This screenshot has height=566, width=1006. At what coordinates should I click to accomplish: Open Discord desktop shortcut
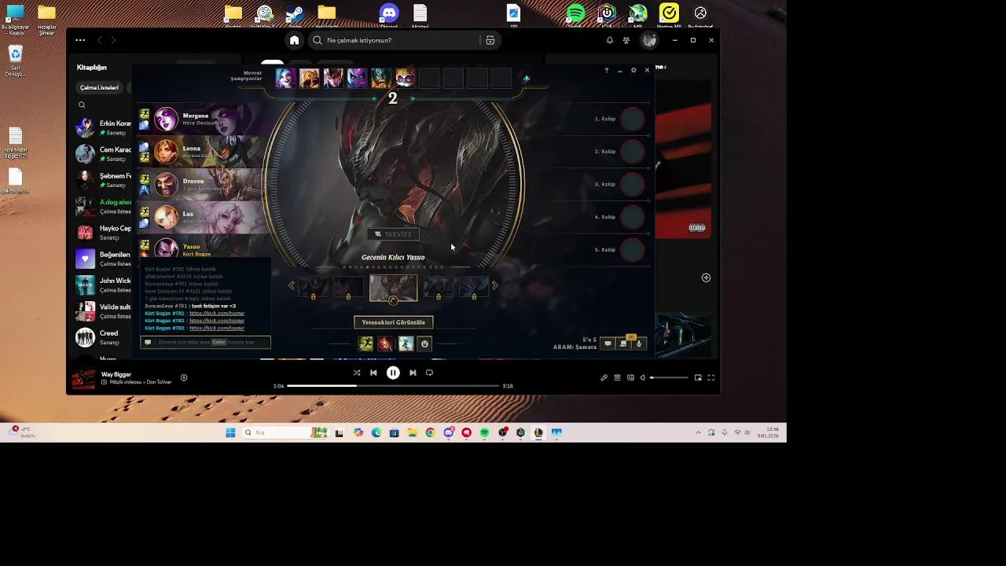click(389, 15)
